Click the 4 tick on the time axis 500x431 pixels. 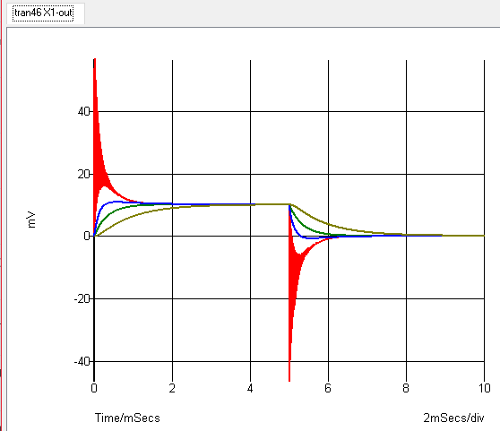[250, 388]
